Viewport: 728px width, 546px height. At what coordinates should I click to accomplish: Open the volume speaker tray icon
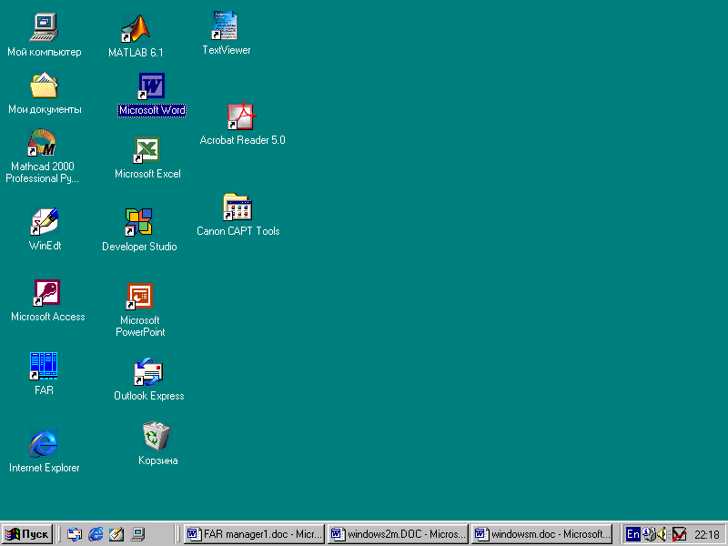coord(663,534)
